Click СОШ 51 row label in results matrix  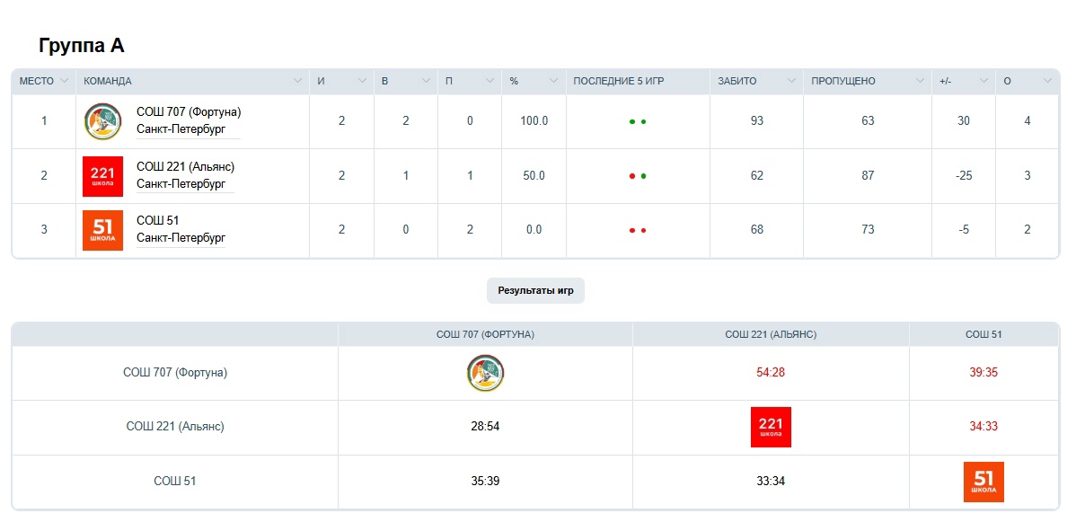[x=175, y=482]
